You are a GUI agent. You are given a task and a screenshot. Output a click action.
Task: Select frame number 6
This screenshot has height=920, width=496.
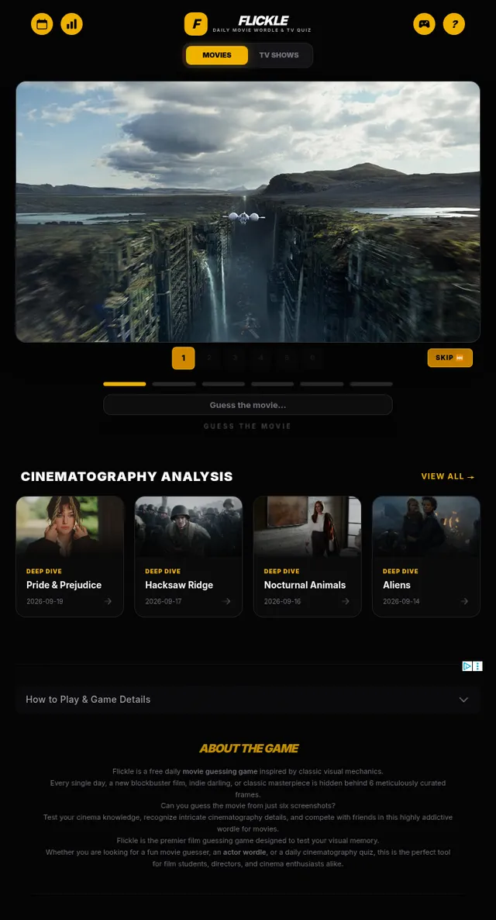[312, 358]
